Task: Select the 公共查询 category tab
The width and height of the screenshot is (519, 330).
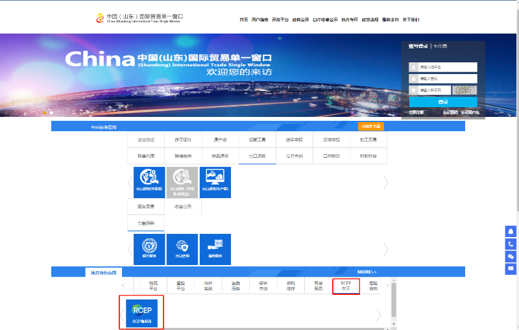Action: tap(295, 156)
